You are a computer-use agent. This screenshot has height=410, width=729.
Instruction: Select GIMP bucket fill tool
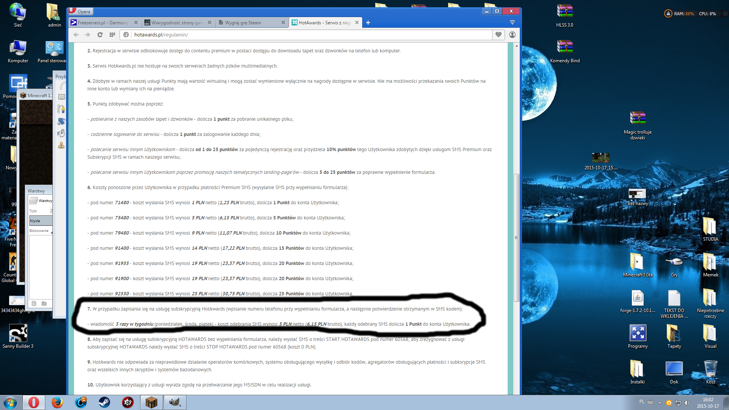point(62,133)
